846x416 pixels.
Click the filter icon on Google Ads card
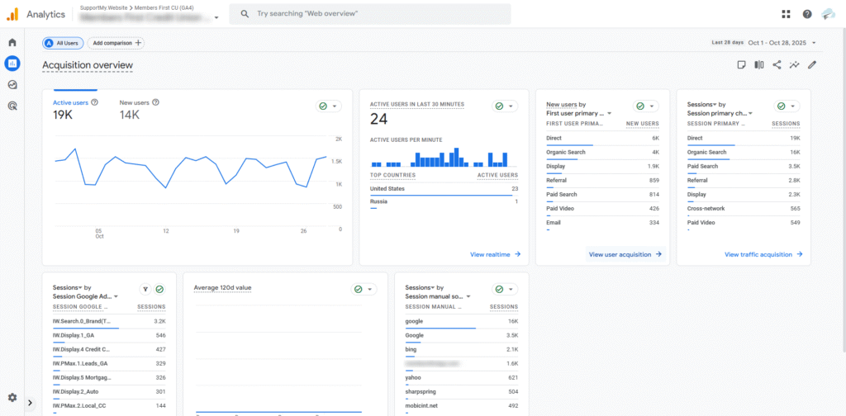(145, 289)
